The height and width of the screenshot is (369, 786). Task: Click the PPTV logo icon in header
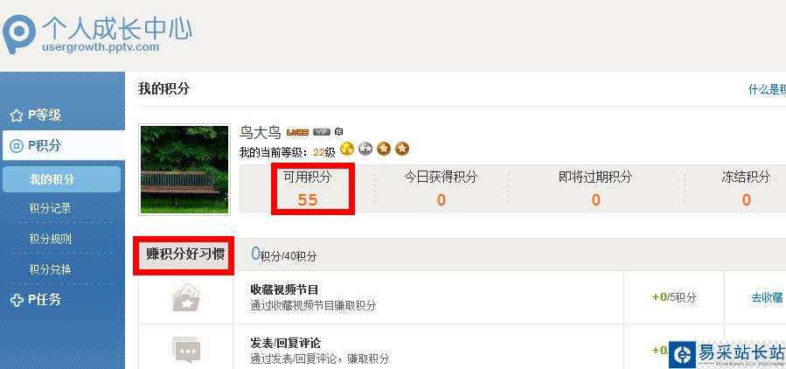[x=19, y=34]
